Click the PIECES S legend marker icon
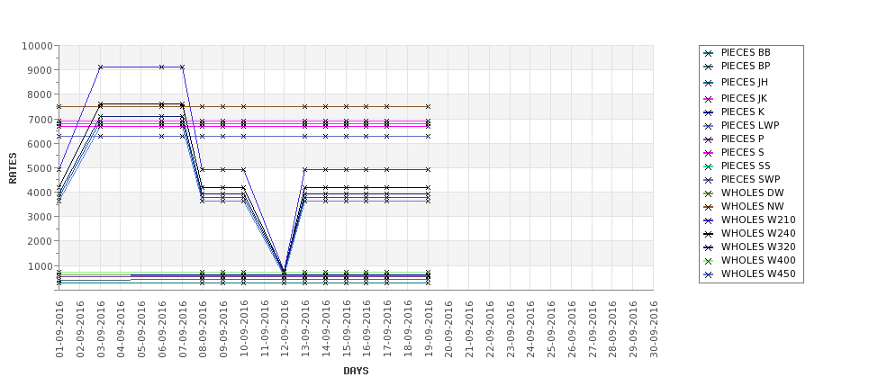This screenshot has height=386, width=878. (x=709, y=153)
